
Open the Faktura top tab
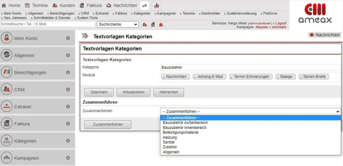coord(90,5)
